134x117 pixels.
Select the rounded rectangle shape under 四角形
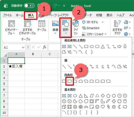pos(69,81)
